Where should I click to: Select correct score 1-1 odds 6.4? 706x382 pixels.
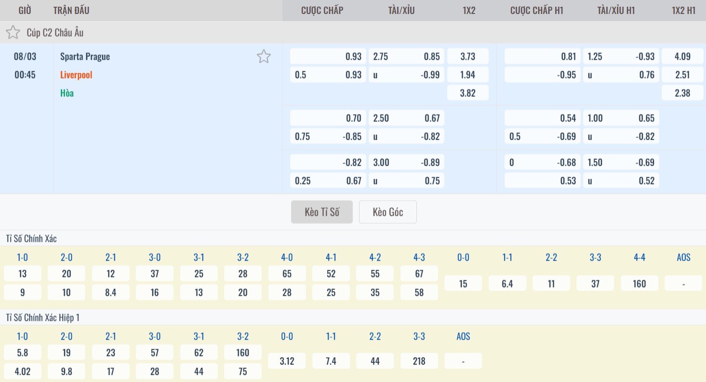507,283
